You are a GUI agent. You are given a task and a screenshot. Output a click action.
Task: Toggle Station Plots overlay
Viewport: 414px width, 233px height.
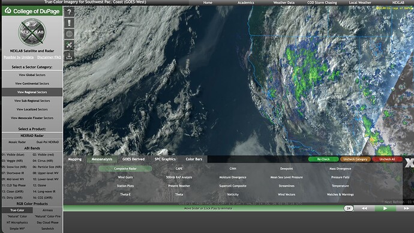[x=125, y=186]
